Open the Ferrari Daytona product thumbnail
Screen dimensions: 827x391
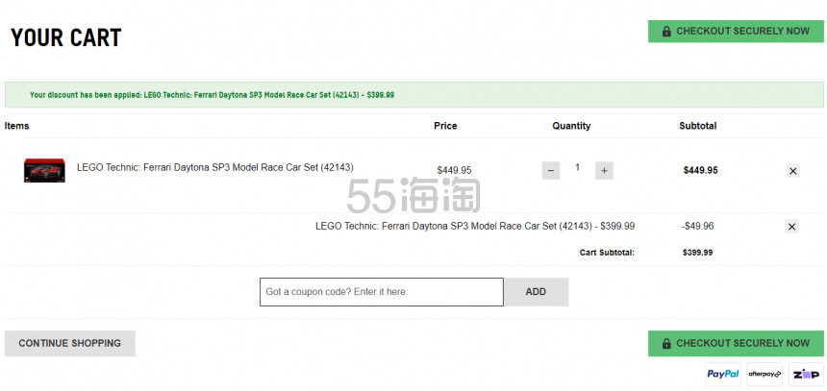coord(44,170)
